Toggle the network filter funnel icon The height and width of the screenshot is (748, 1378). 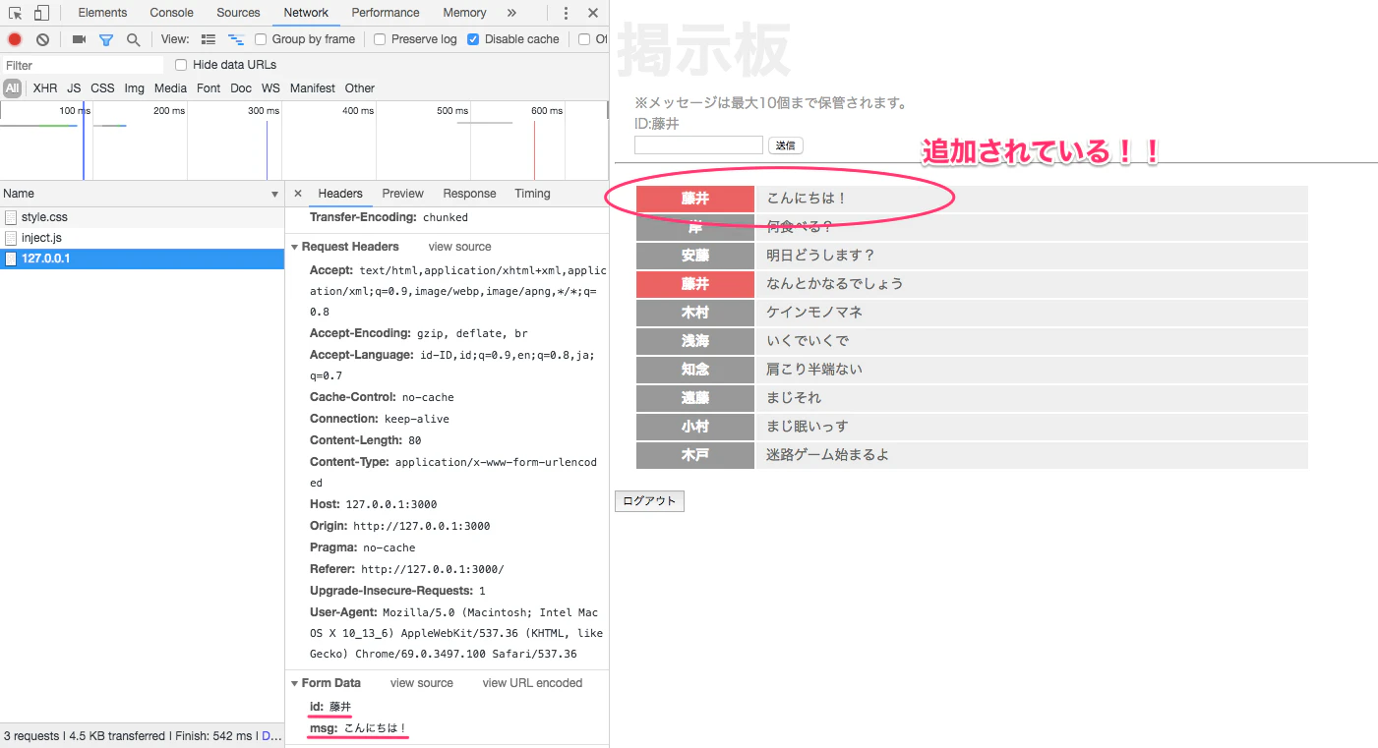click(x=105, y=39)
